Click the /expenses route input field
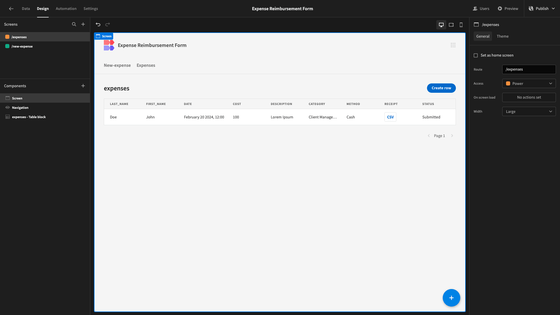The height and width of the screenshot is (315, 560). (x=529, y=69)
